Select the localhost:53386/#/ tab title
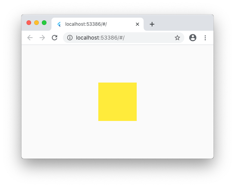Image resolution: width=235 pixels, height=187 pixels. [86, 24]
